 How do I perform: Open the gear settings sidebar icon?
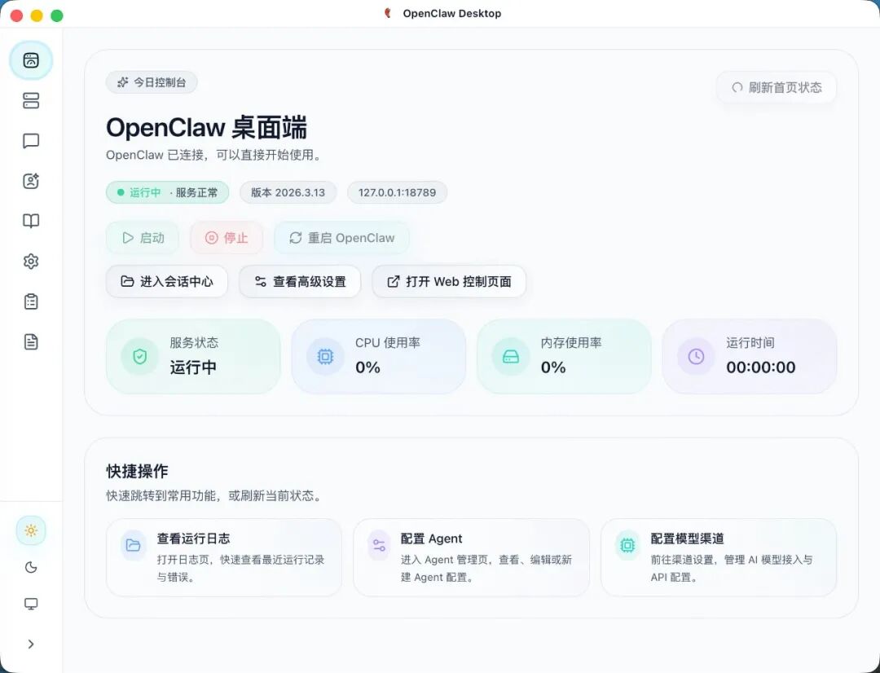[31, 262]
